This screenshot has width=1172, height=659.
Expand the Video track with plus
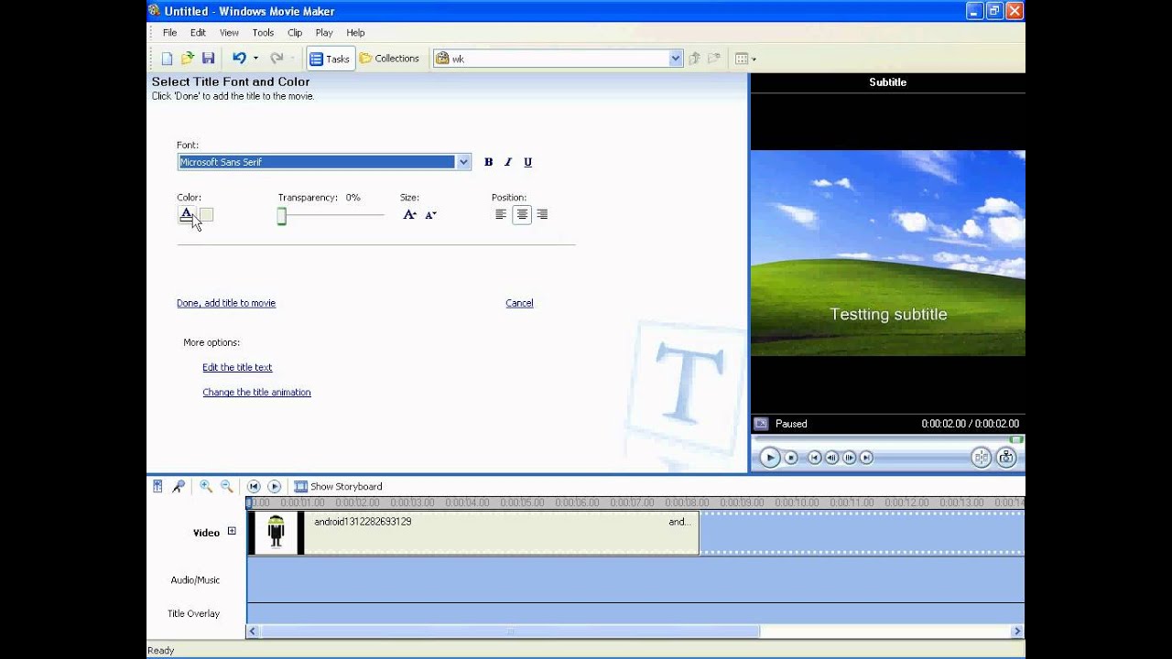[x=232, y=531]
